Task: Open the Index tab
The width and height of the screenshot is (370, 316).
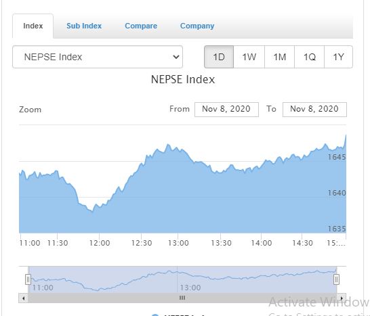Action: (33, 26)
